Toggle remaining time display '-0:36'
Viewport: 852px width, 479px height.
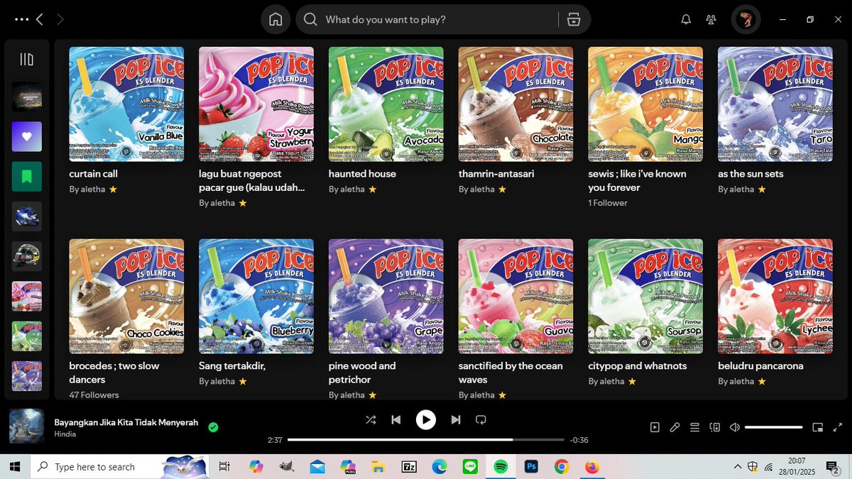pyautogui.click(x=580, y=440)
